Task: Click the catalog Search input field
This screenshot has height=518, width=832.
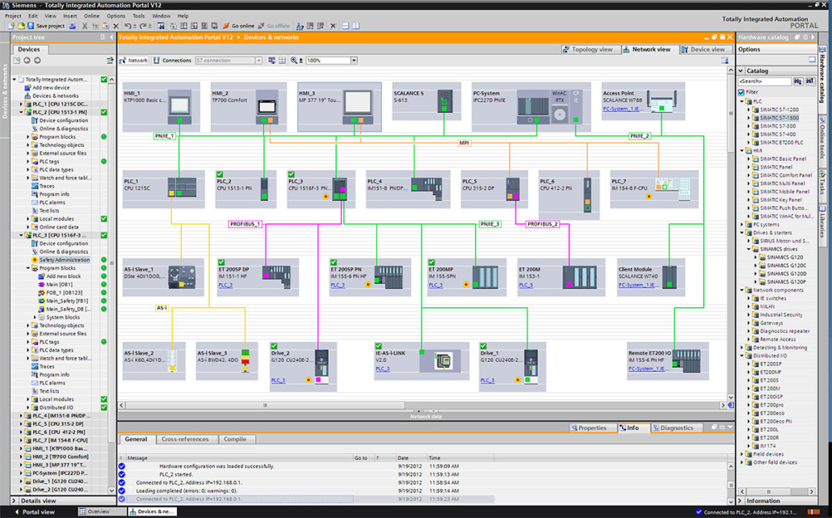Action: pyautogui.click(x=765, y=81)
